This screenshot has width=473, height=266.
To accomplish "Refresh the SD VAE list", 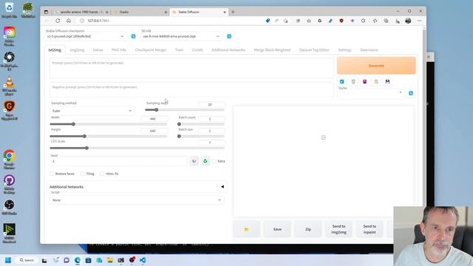I will (229, 36).
